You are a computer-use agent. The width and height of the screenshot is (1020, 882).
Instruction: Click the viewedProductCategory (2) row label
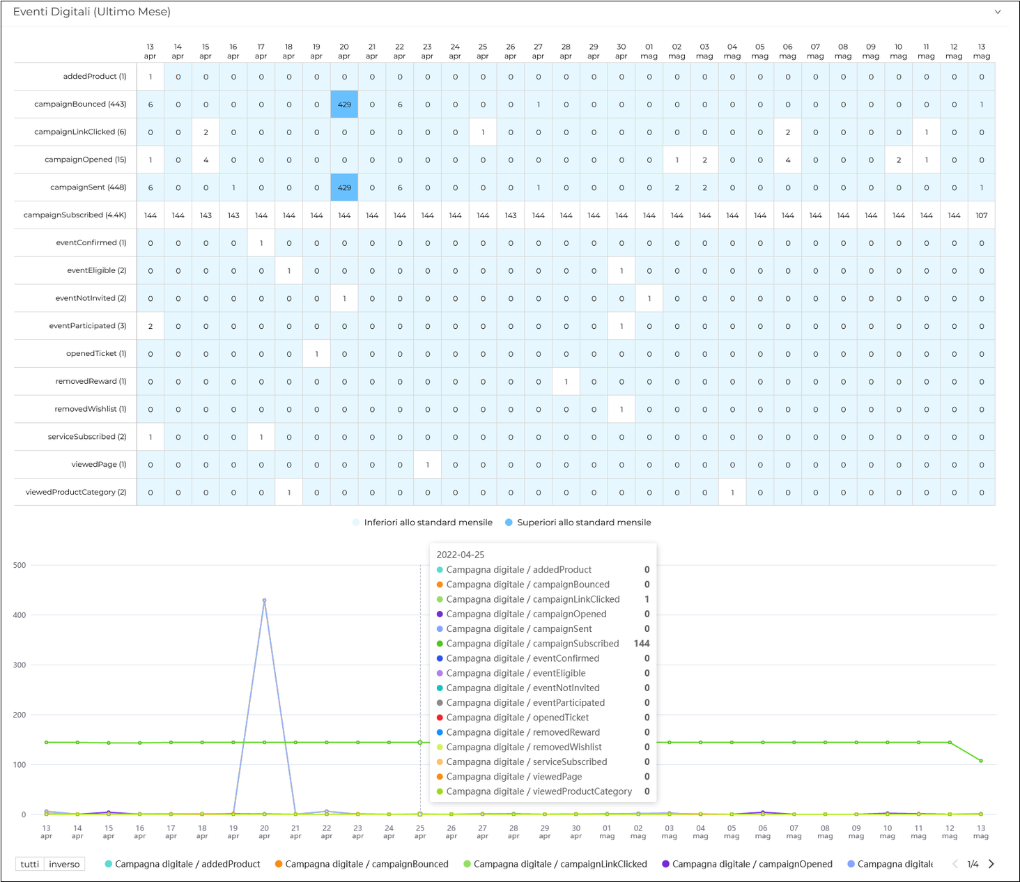[76, 492]
